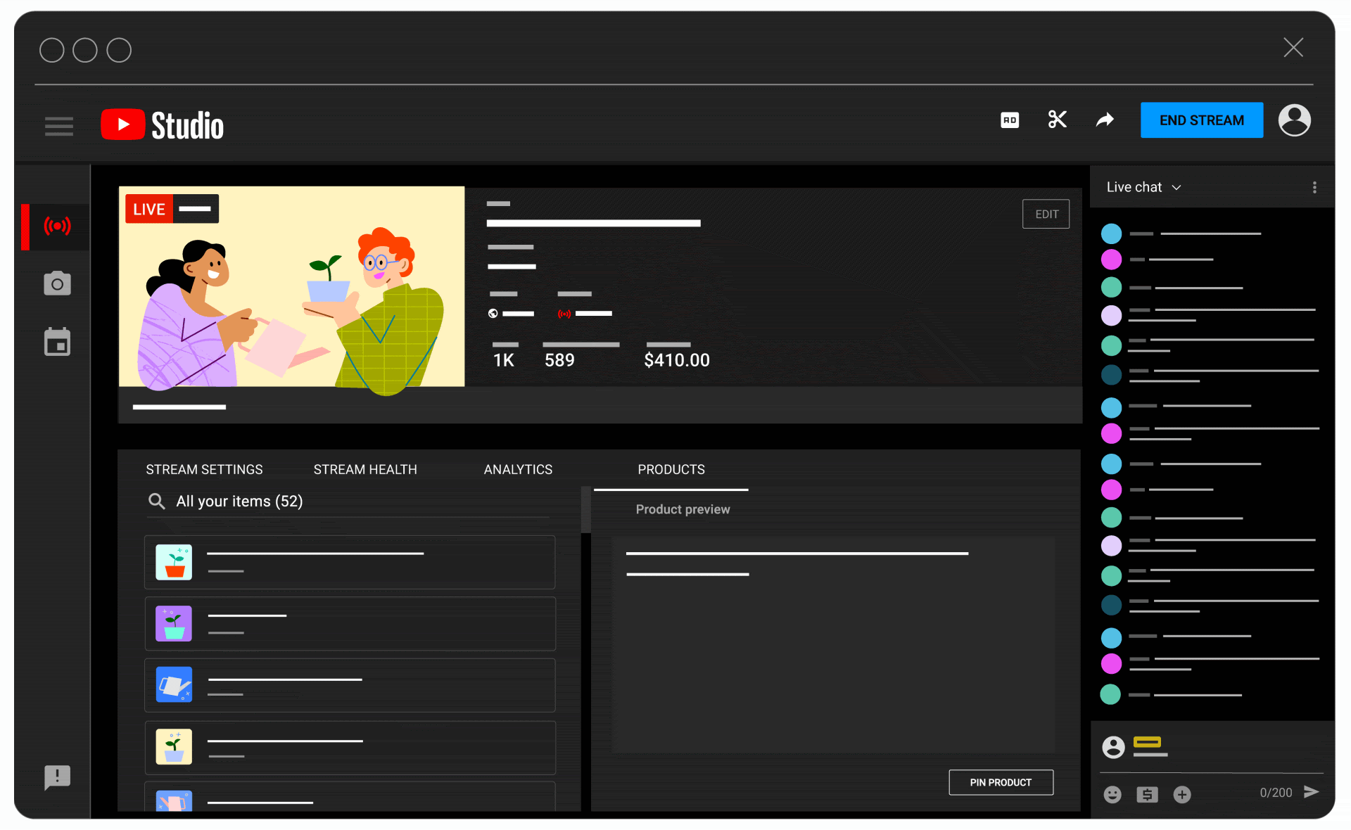The height and width of the screenshot is (830, 1351).
Task: Click the Alerts/Feedback icon at bottom sidebar
Action: (x=55, y=777)
